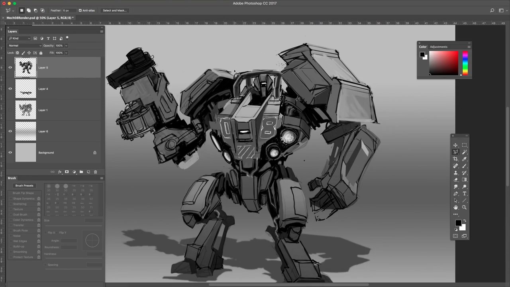Open the layer Opacity dropdown arrow
The width and height of the screenshot is (510, 287).
point(66,45)
